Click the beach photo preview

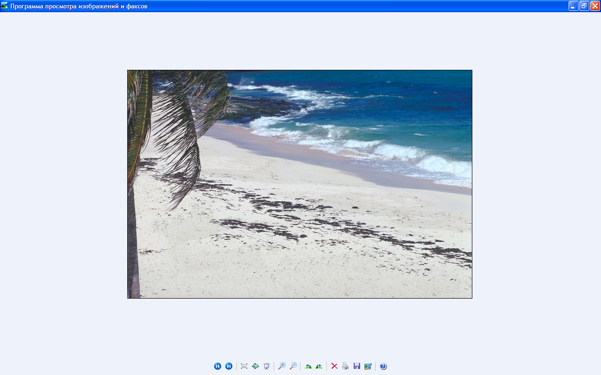click(300, 184)
